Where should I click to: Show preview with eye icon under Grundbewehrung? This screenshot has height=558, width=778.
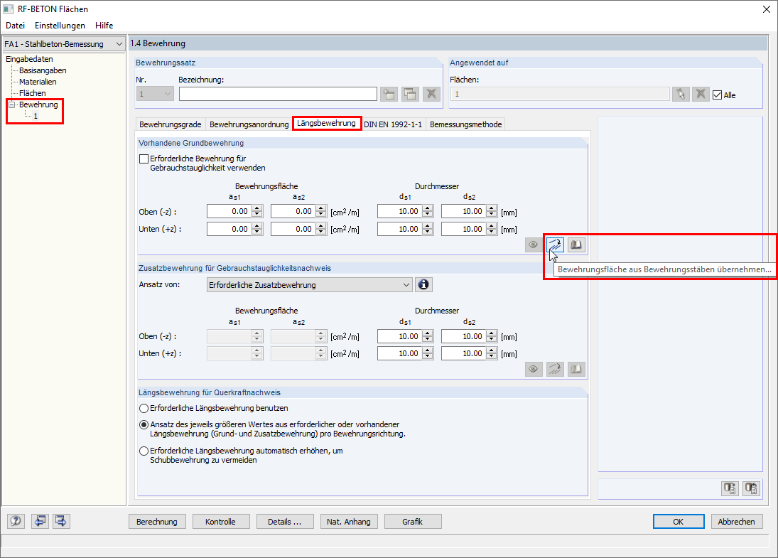[x=533, y=245]
